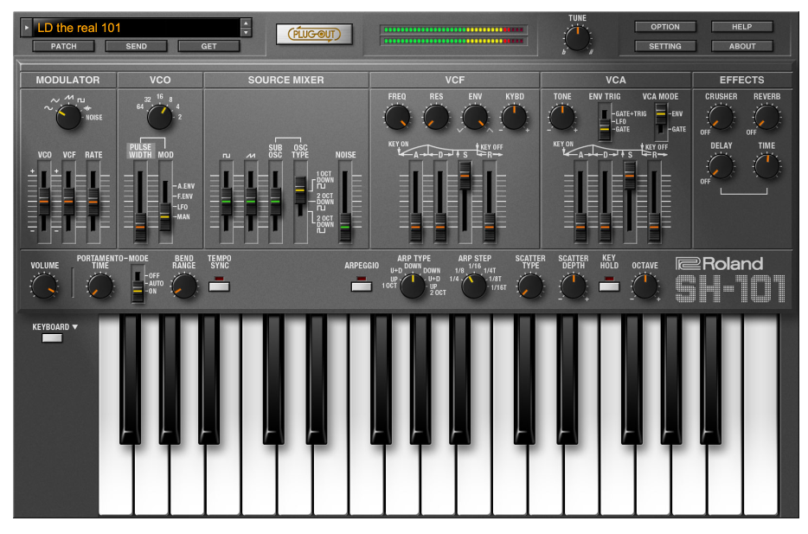Screen dimensions: 808x534
Task: Click the NOISE level slider handle
Action: tap(344, 227)
